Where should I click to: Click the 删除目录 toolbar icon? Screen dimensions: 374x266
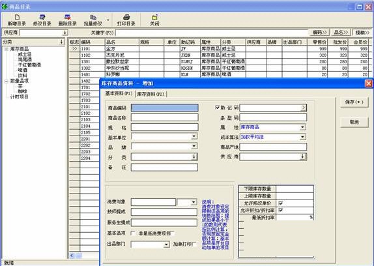[68, 18]
